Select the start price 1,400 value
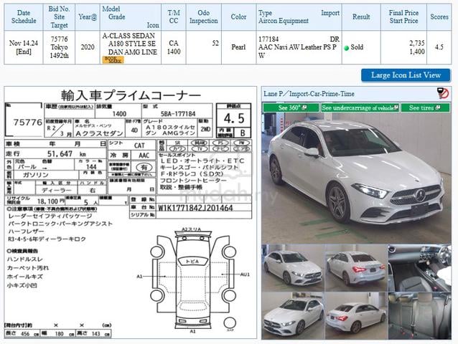This screenshot has width=458, height=344. [417, 52]
